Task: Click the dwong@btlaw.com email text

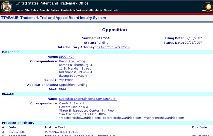Action: [73, 76]
